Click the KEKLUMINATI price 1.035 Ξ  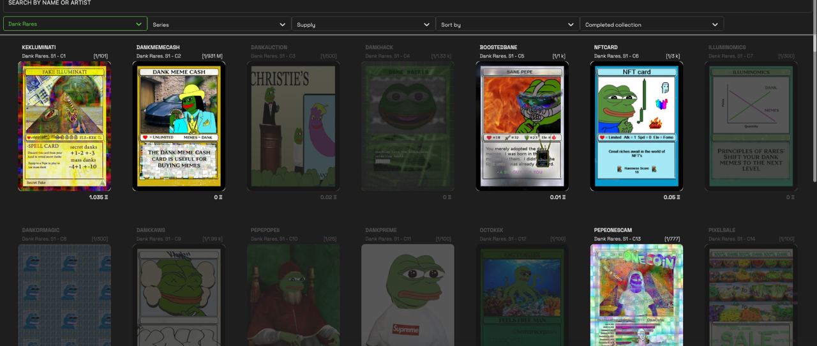click(99, 197)
